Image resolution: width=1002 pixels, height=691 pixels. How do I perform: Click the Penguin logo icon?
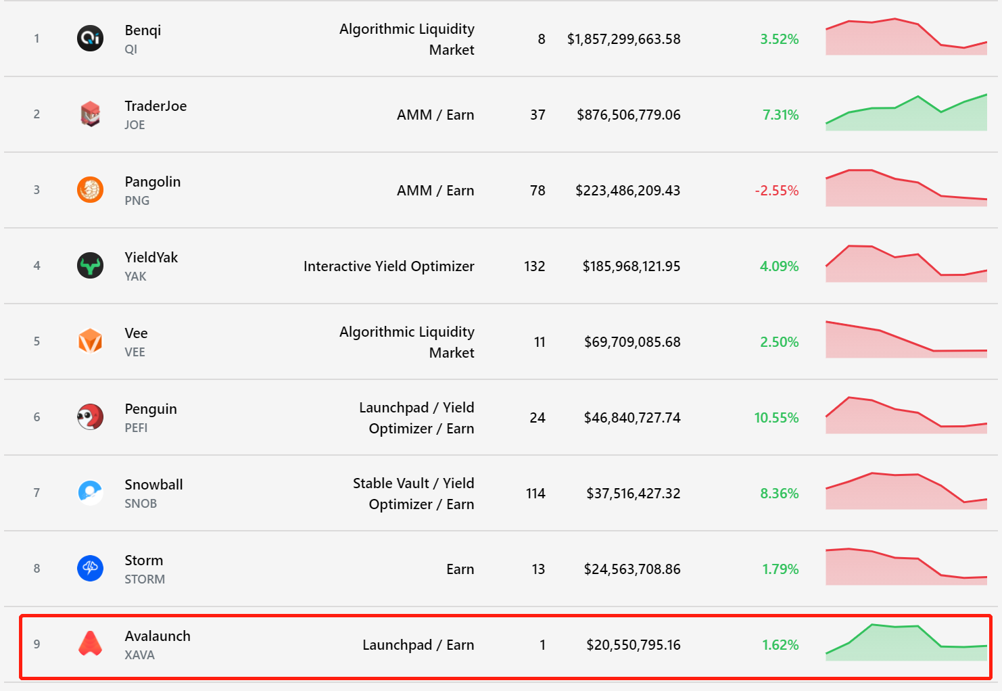coord(90,417)
